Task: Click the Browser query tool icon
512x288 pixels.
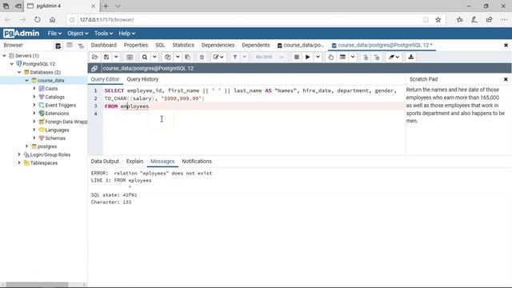Action: [x=58, y=46]
